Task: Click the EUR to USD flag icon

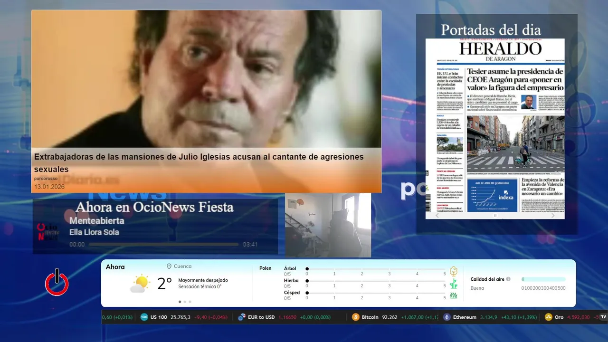Action: (x=242, y=317)
